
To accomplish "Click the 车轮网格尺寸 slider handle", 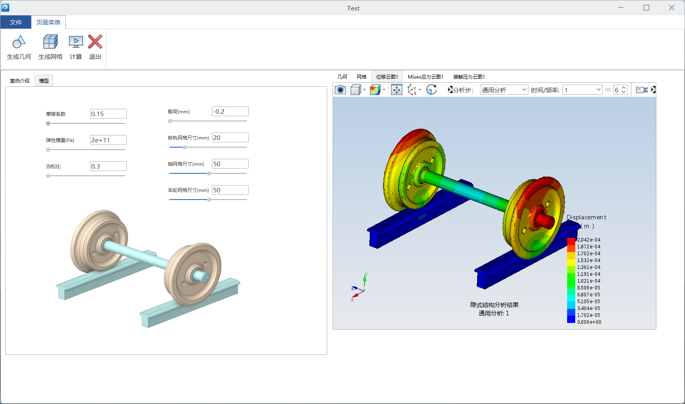I will [209, 200].
